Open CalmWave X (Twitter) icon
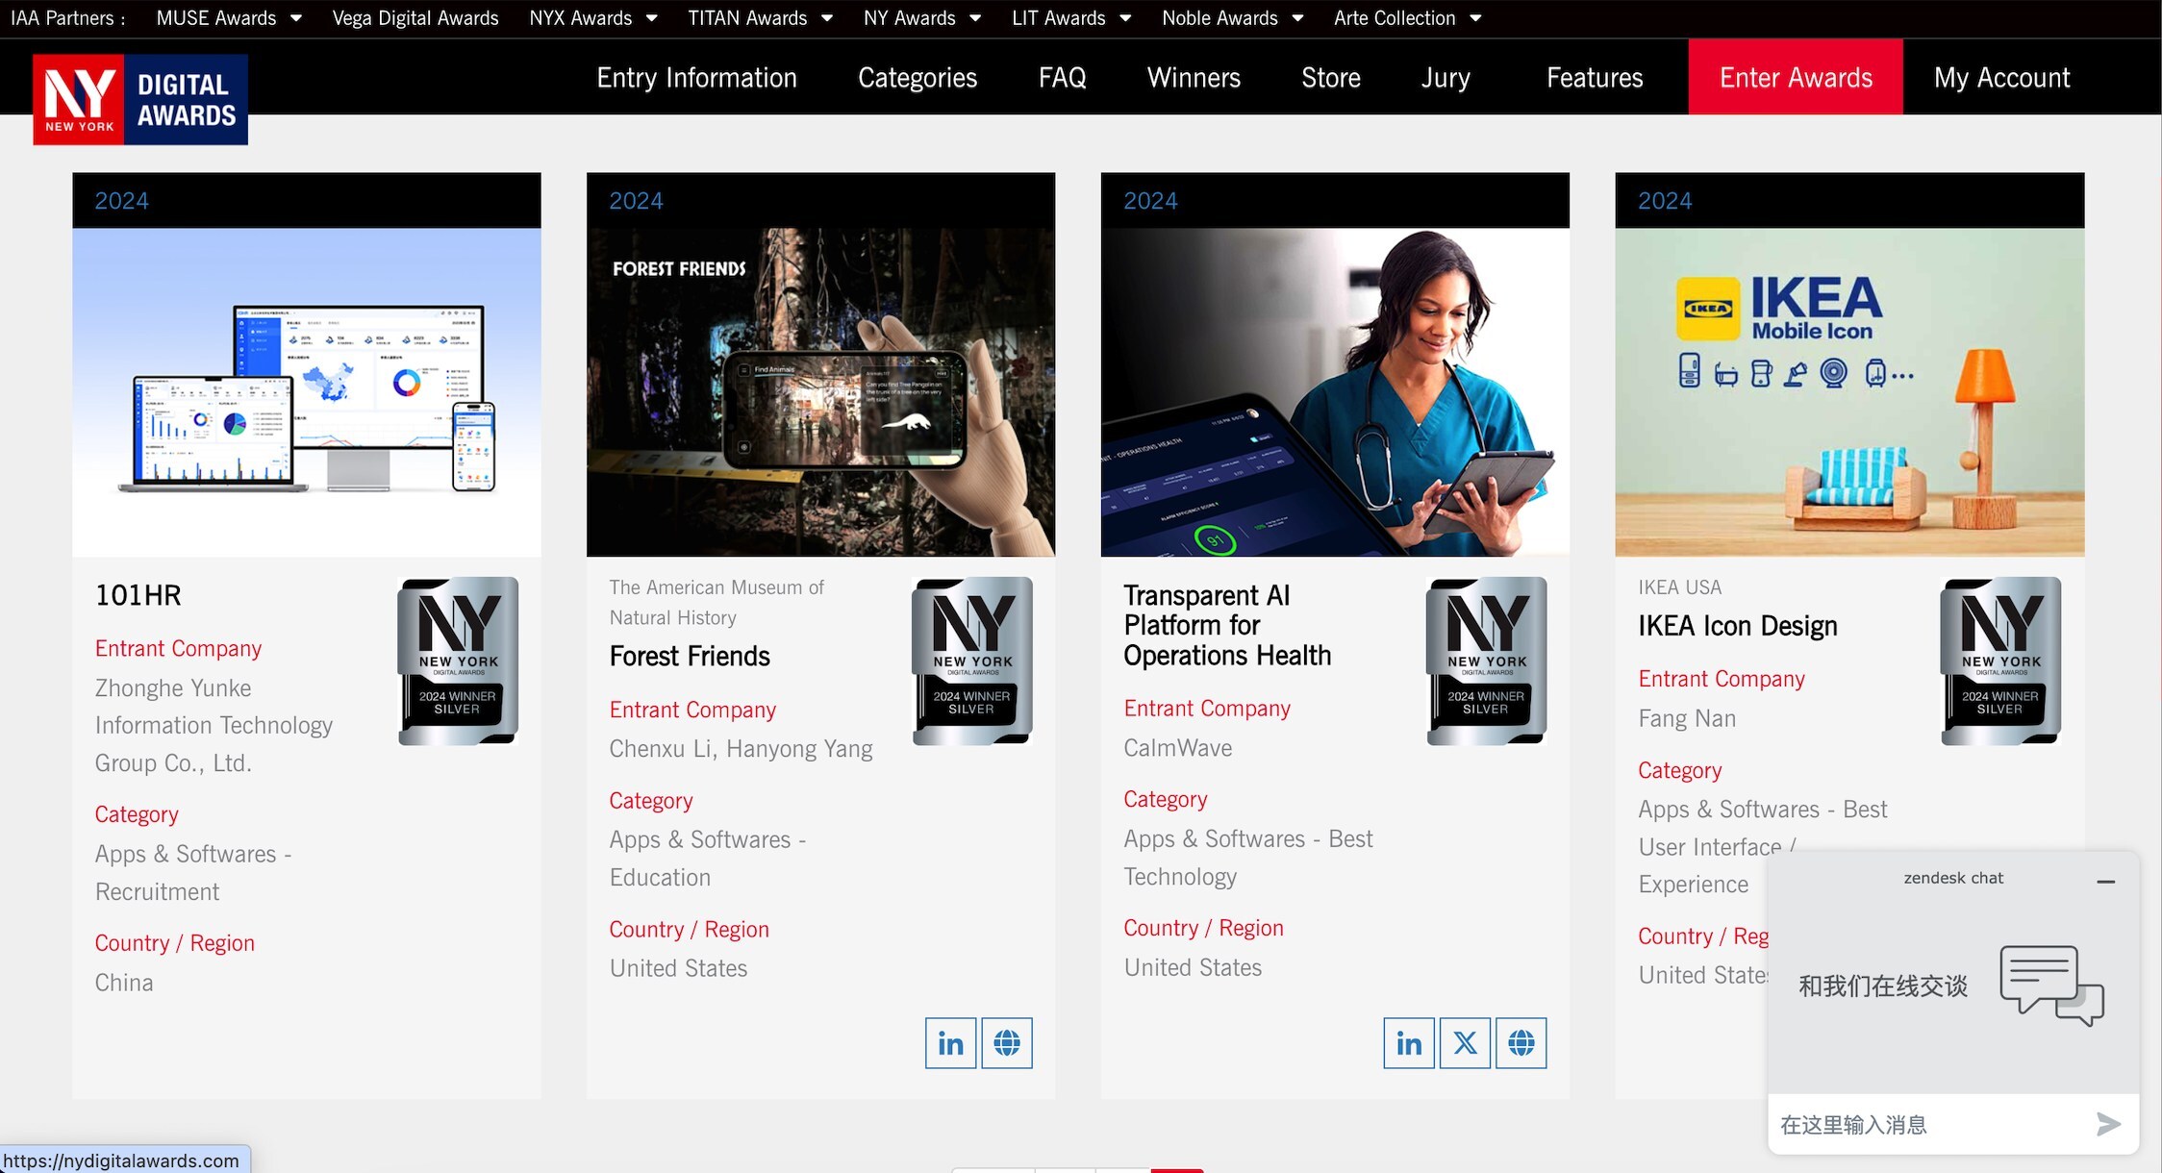Screen dimensions: 2162x1173 [1465, 1043]
